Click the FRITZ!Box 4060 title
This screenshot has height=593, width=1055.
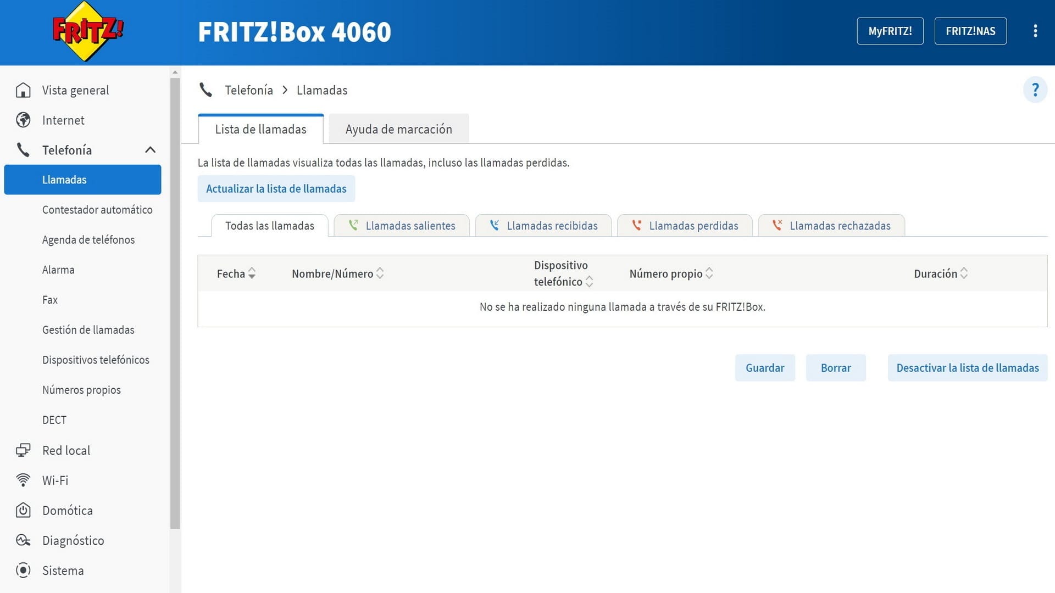pos(295,32)
